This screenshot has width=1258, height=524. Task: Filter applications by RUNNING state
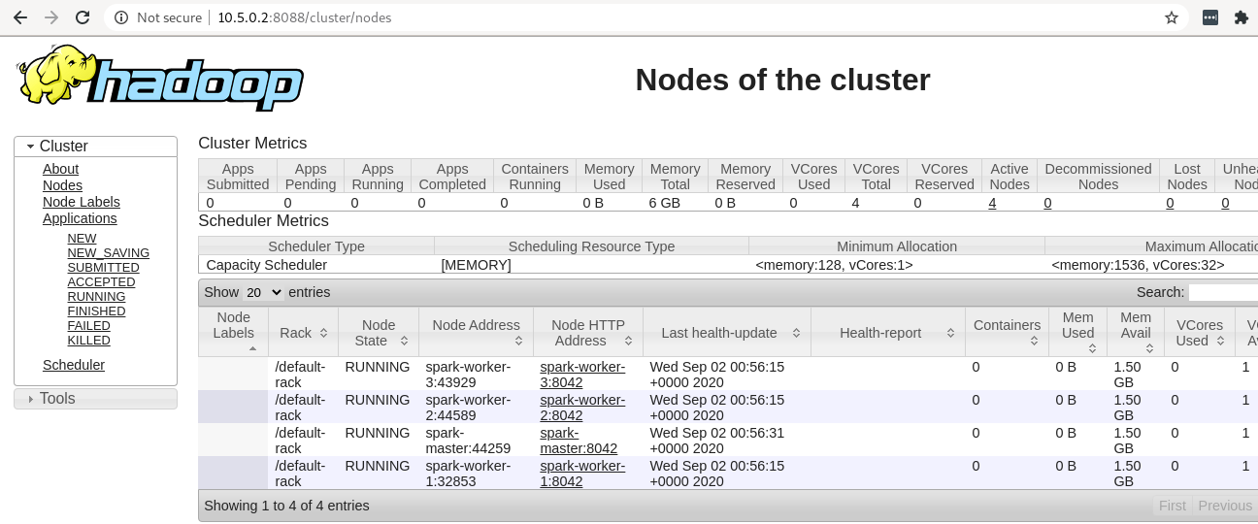[x=96, y=297]
